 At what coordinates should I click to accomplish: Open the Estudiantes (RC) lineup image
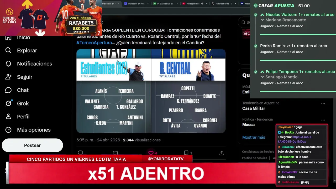point(113,91)
